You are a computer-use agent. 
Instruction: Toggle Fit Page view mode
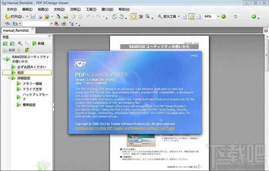tap(191, 17)
